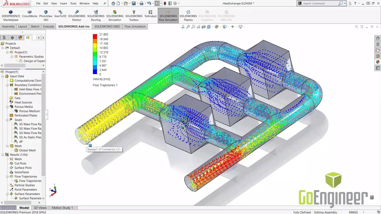The width and height of the screenshot is (381, 214).
Task: Click the Rebuild traffic light icon
Action: [165, 4]
